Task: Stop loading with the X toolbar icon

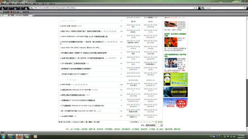Action: click(x=21, y=8)
